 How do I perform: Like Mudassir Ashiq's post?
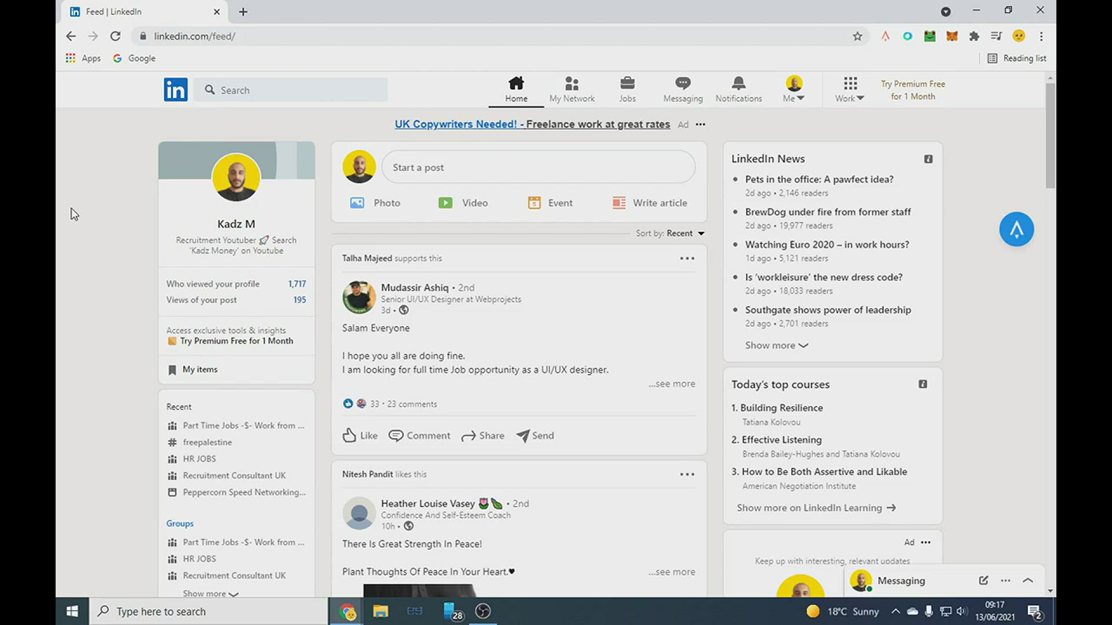click(x=360, y=436)
